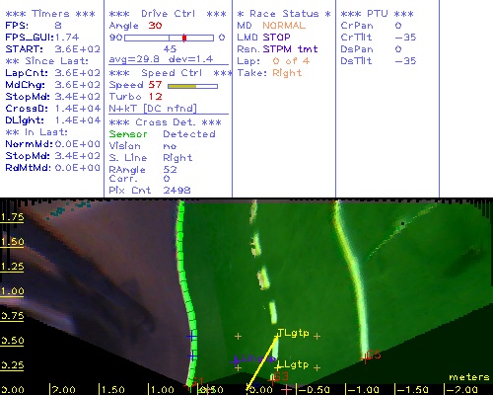Click the yellow plus left of TLgtp
Screen dimensions: 493x395
tap(238, 337)
